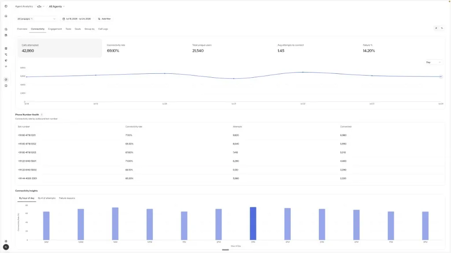451x253 pixels.
Task: Click bot number +91 22 6140 5502
Action: coord(27,170)
